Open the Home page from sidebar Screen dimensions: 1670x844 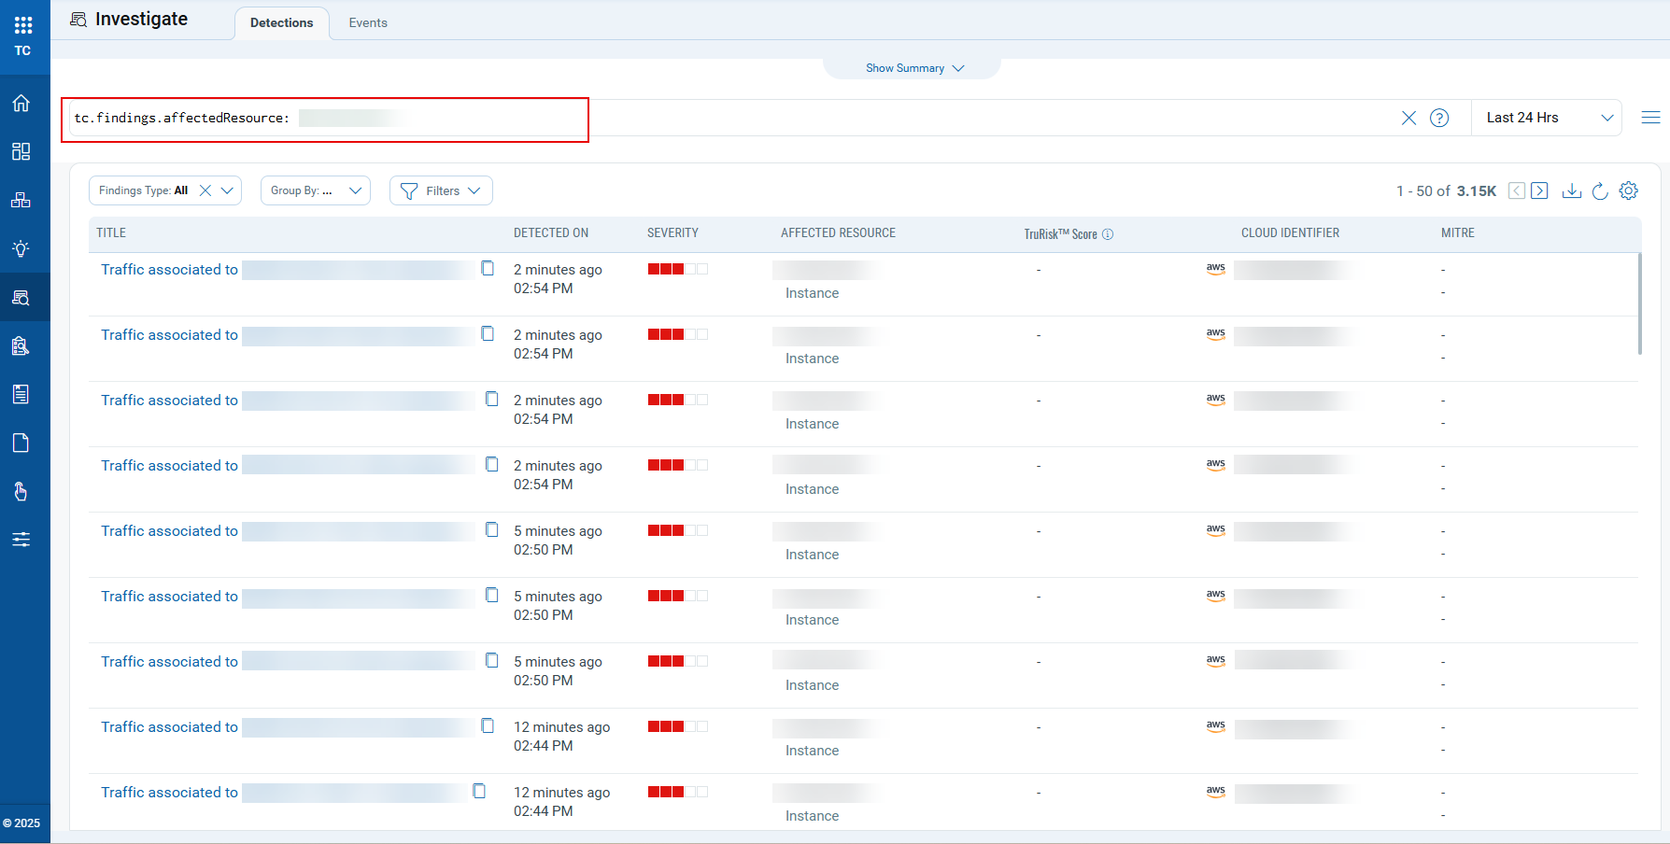[x=21, y=103]
